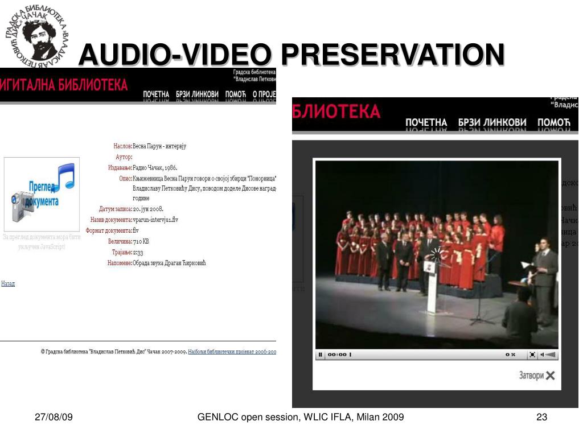The image size is (583, 437).
Task: Click the slide page number 23
Action: [542, 417]
